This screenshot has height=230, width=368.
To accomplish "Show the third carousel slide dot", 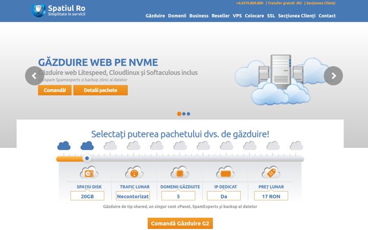I will 189,114.
